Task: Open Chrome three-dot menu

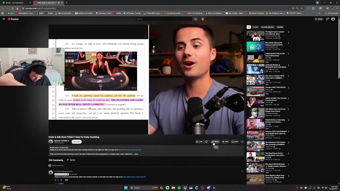Action: pos(337,8)
